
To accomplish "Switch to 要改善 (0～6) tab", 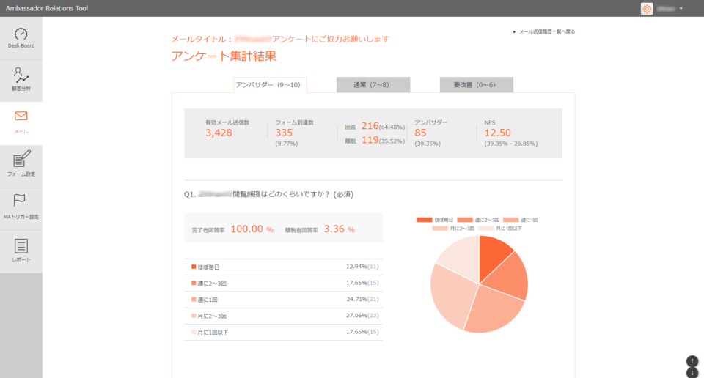I will pyautogui.click(x=476, y=85).
